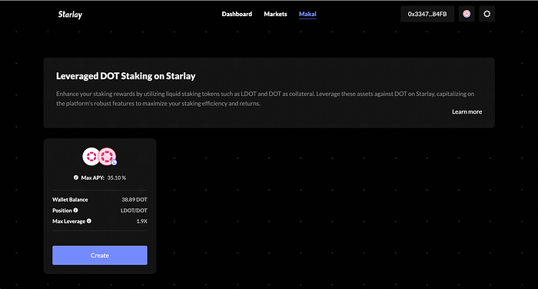The height and width of the screenshot is (289, 538).
Task: Click the 1.9X max leverage value
Action: pyautogui.click(x=141, y=221)
